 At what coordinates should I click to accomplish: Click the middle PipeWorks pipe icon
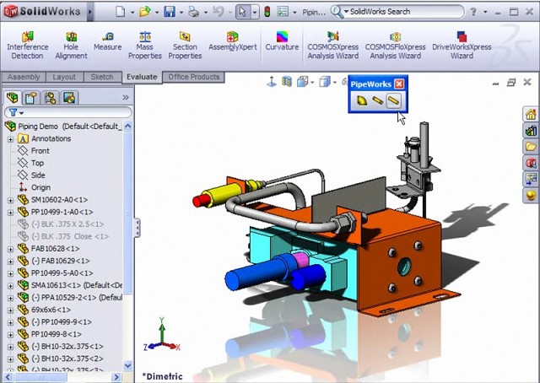pos(378,100)
